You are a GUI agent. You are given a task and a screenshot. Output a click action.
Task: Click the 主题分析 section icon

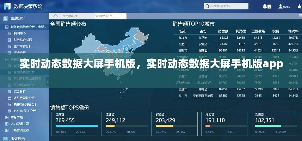coord(5,18)
